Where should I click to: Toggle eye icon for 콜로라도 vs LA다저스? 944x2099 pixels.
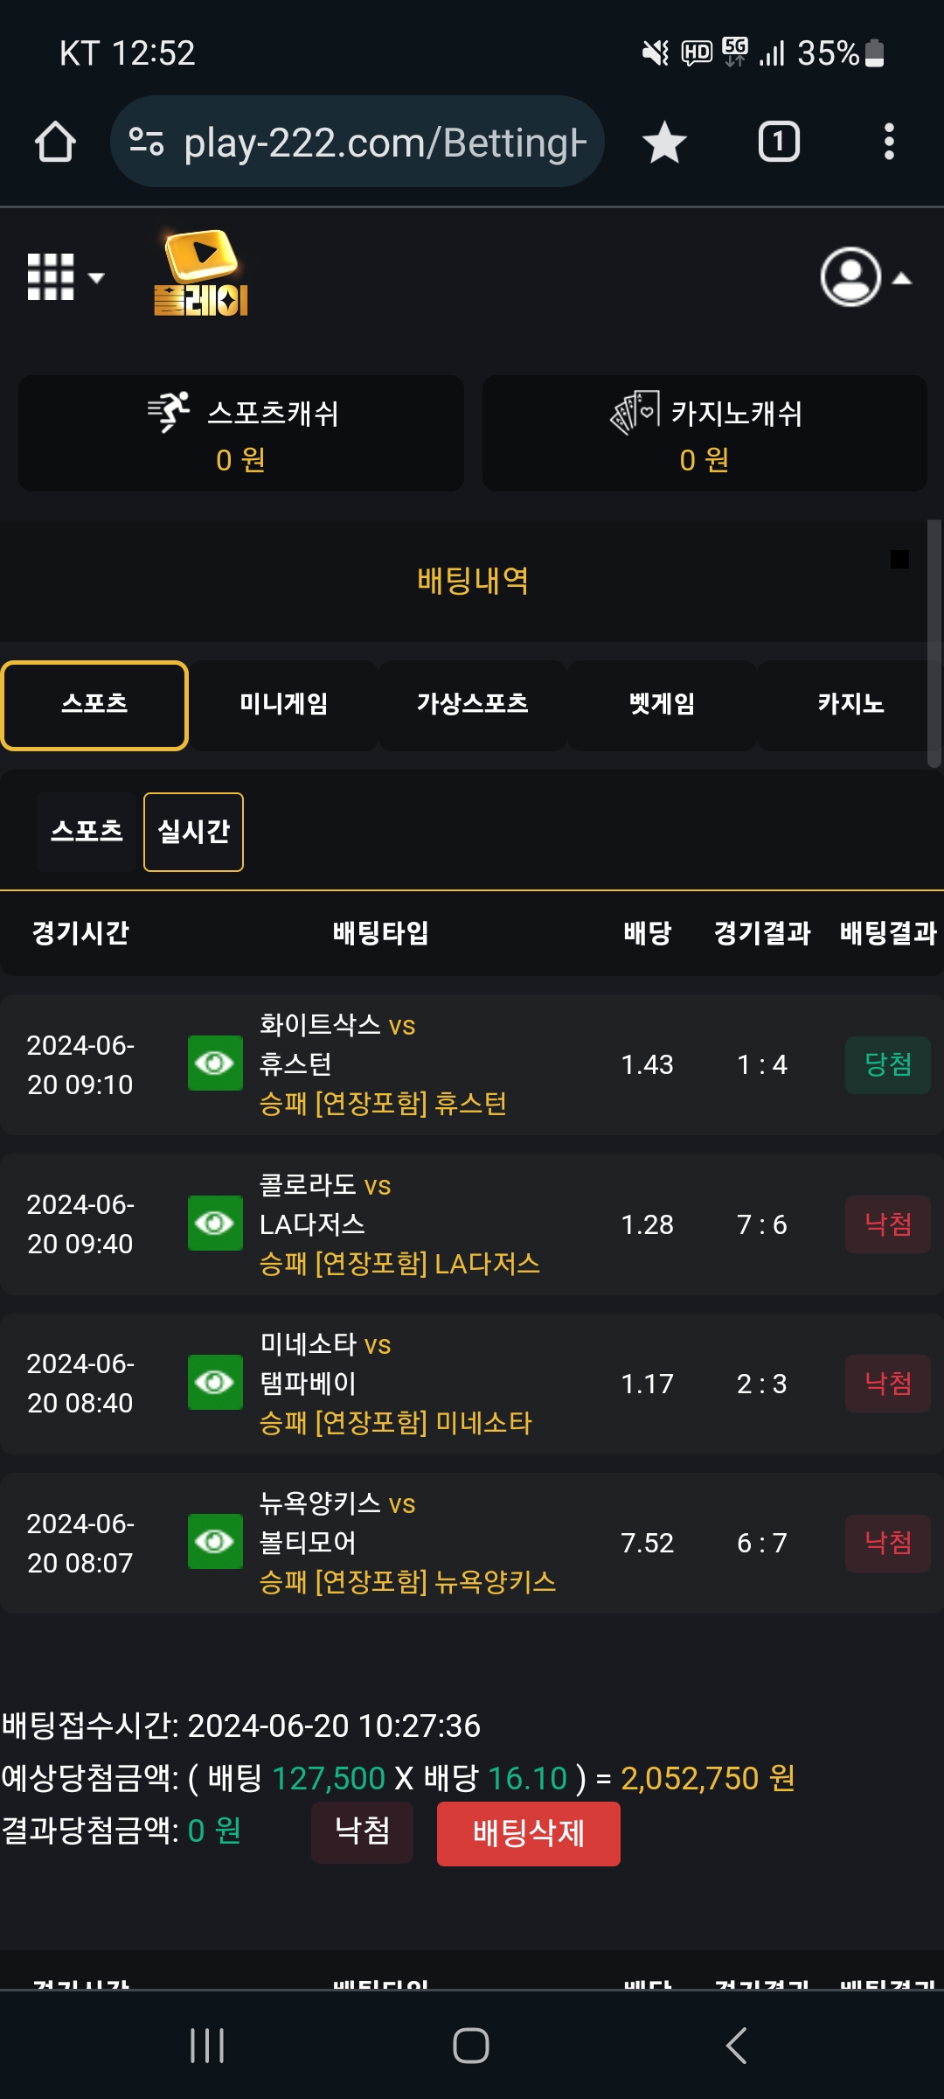point(215,1223)
